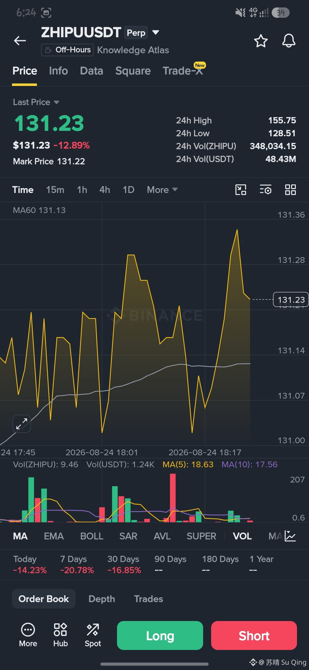This screenshot has height=670, width=309.
Task: Tap the 24h High value 155.75
Action: point(282,120)
